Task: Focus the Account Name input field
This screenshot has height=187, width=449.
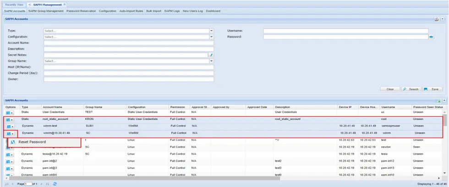Action: point(129,43)
